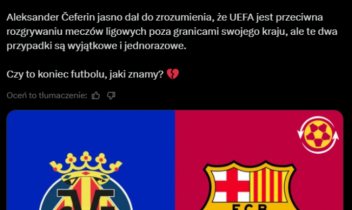352x210 pixels.
Task: Click the FCB letters on the crest
Action: [x=250, y=207]
